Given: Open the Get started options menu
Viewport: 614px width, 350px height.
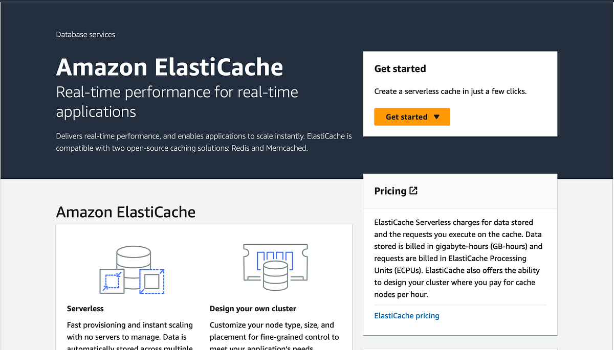Looking at the screenshot, I should click(x=412, y=116).
